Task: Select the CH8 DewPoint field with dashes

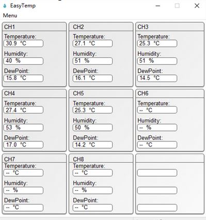Action: tap(92, 208)
